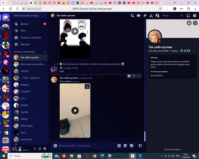This screenshot has width=199, height=159.
Task: Open Google Chrome from the taskbar
Action: 94,156
